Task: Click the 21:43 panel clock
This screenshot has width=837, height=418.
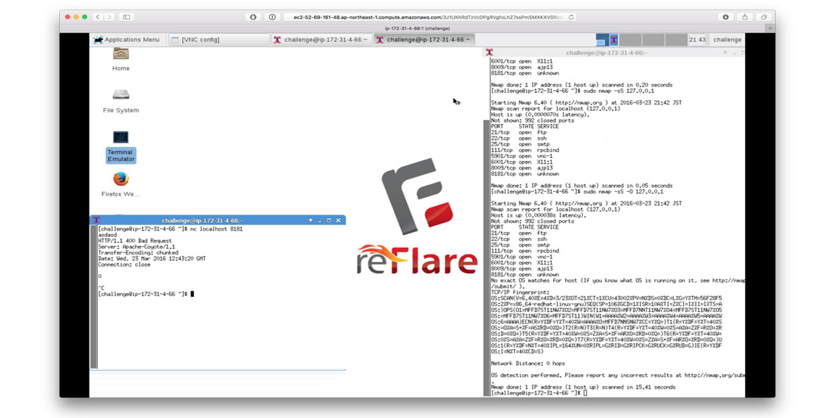Action: click(x=697, y=40)
